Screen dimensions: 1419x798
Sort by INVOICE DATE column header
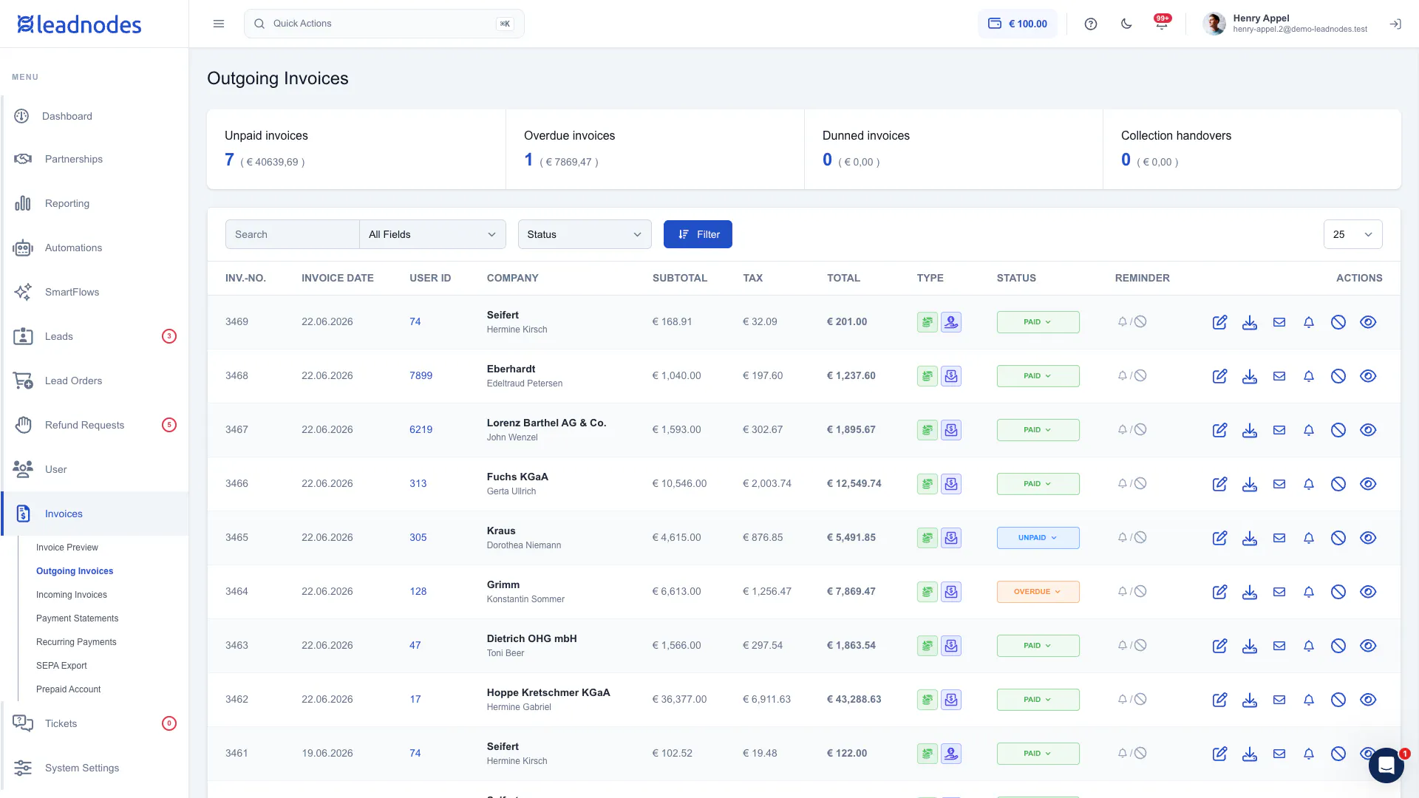[x=337, y=279]
